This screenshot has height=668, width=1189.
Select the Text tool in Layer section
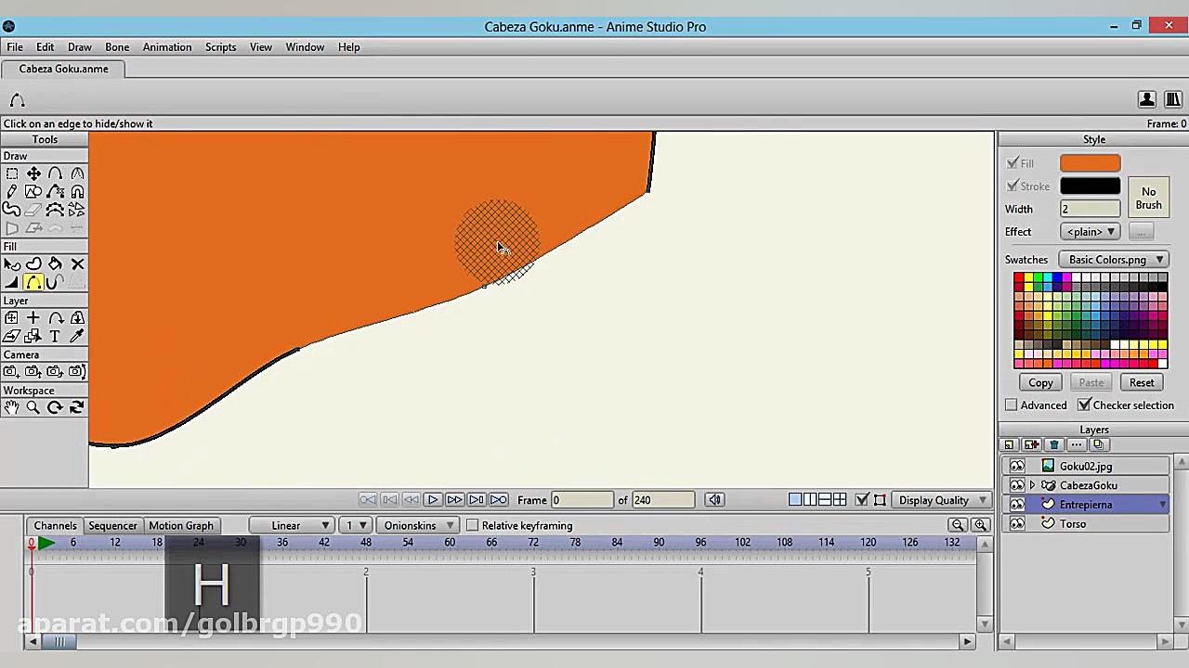pos(55,336)
